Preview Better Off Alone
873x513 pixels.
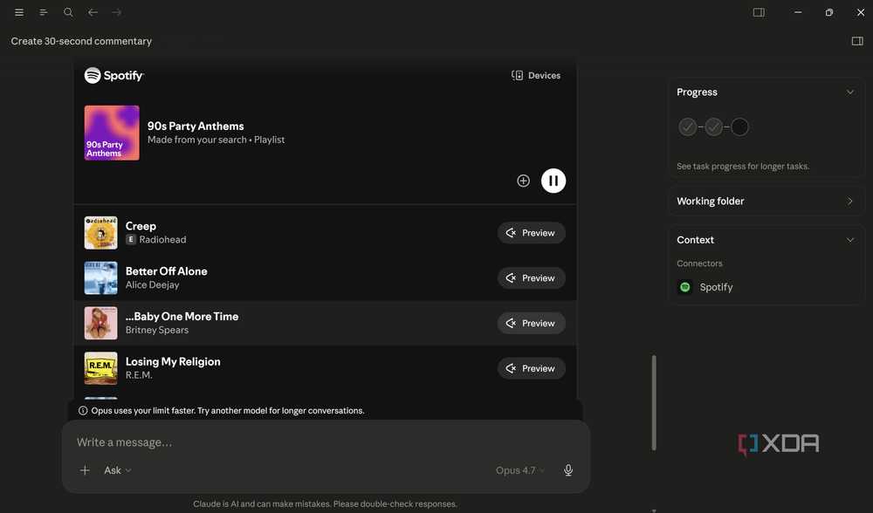pyautogui.click(x=531, y=277)
